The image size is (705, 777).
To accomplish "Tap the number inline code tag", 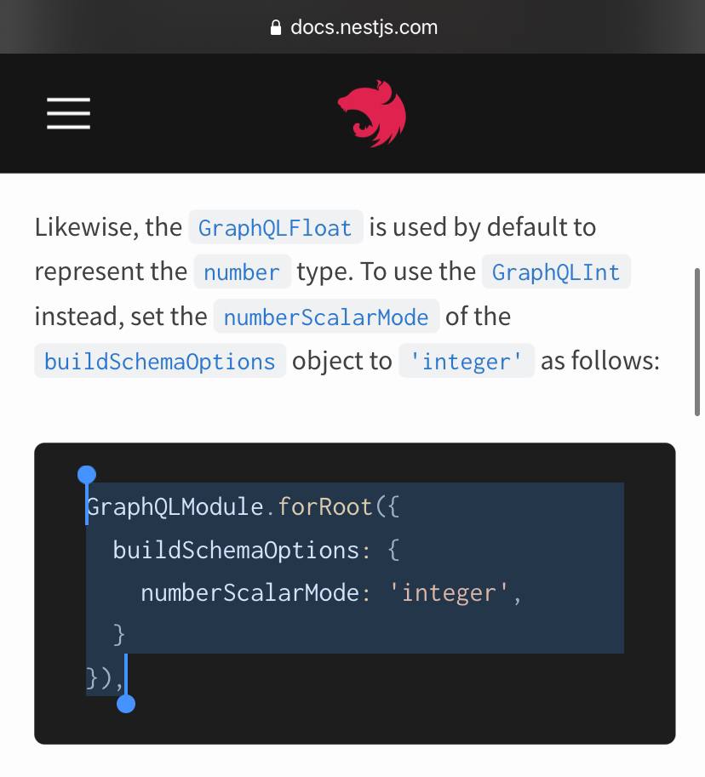I will click(242, 271).
